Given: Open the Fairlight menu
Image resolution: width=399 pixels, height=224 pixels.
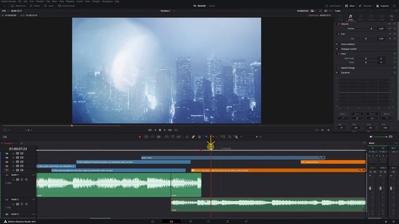Looking at the screenshot, I should (96, 1).
